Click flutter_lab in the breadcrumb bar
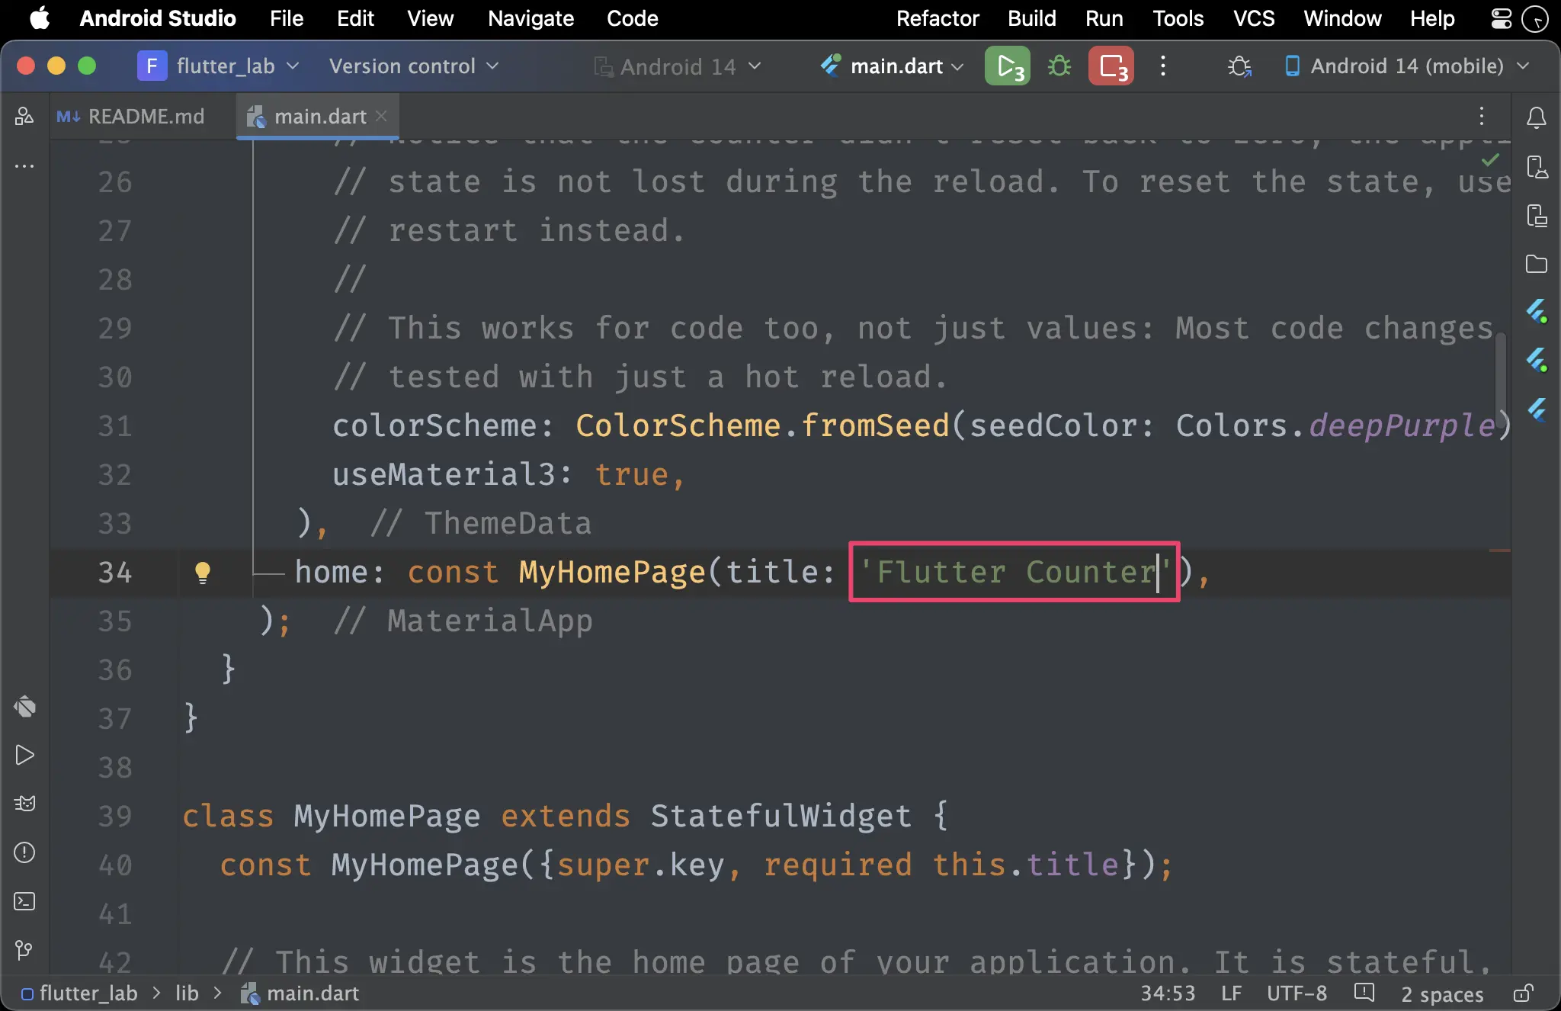Screen dimensions: 1561x1011 coord(79,993)
